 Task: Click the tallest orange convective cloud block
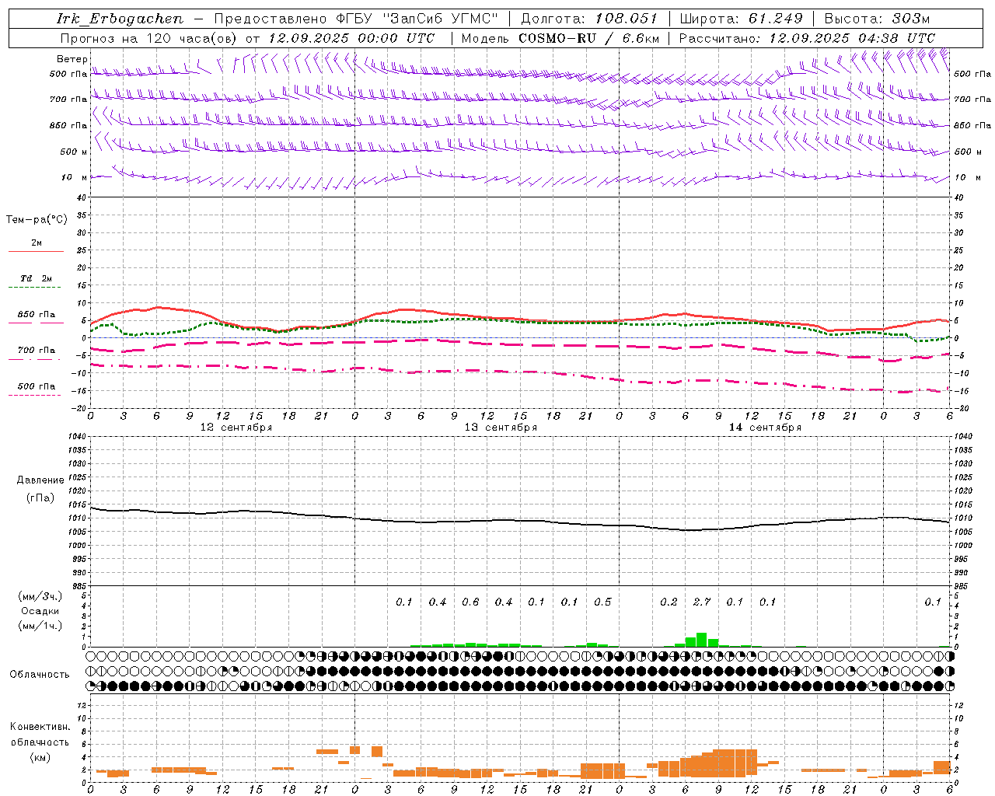[735, 763]
